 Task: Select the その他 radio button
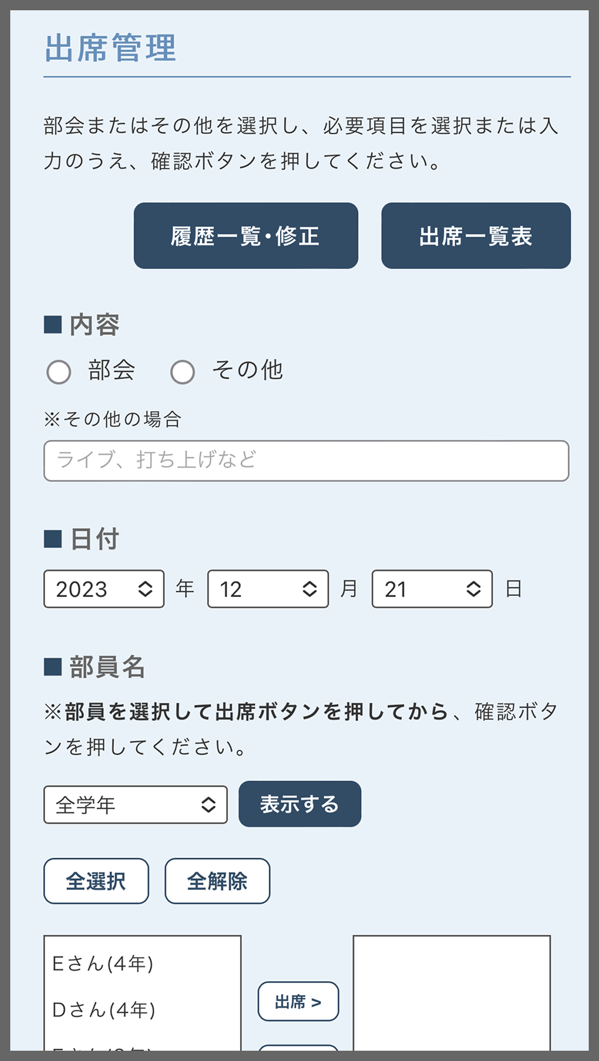pyautogui.click(x=183, y=372)
